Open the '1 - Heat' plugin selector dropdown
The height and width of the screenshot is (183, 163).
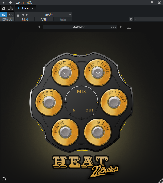click(x=25, y=8)
